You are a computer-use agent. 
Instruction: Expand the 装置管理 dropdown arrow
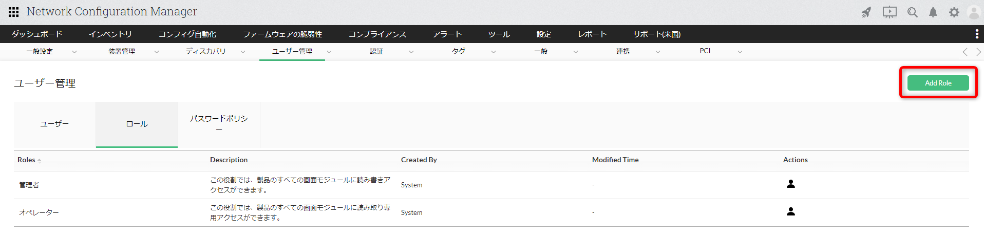[x=157, y=52]
